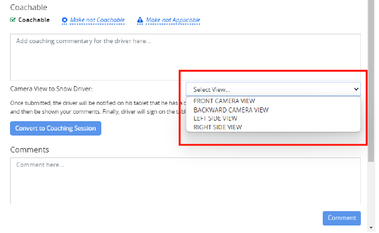
Task: Click the Camera View to Show Driver label
Action: [51, 89]
